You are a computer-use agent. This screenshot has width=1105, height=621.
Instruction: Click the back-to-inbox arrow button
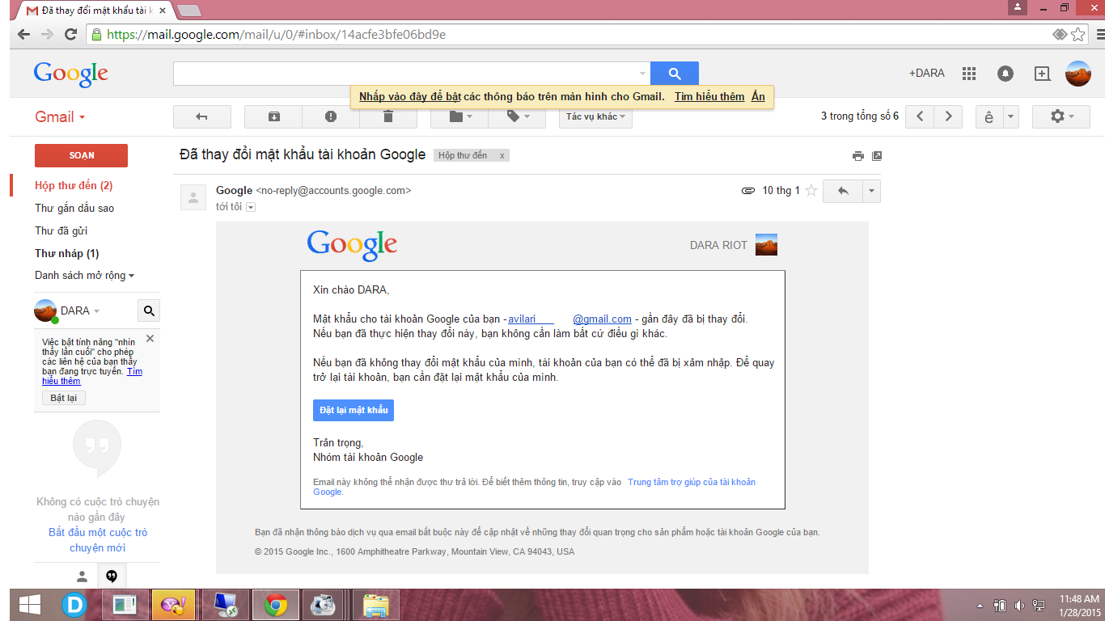click(202, 116)
